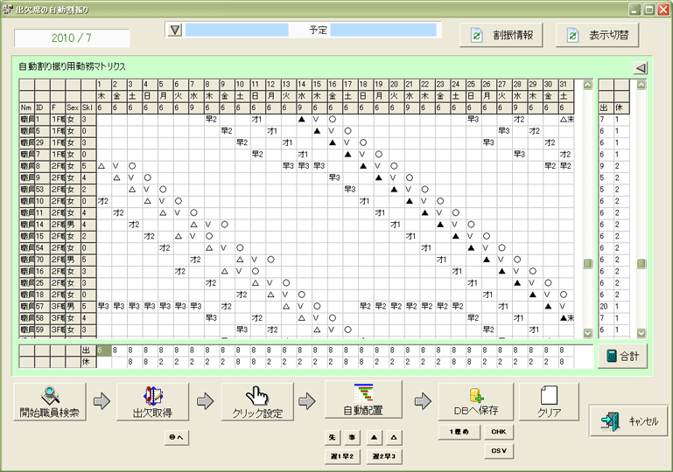This screenshot has width=673, height=472.
Task: Click the ▲末 cell in staff ID 58 row
Action: pyautogui.click(x=566, y=318)
